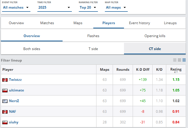Select the Players tab
The width and height of the screenshot is (188, 128).
coord(109,23)
